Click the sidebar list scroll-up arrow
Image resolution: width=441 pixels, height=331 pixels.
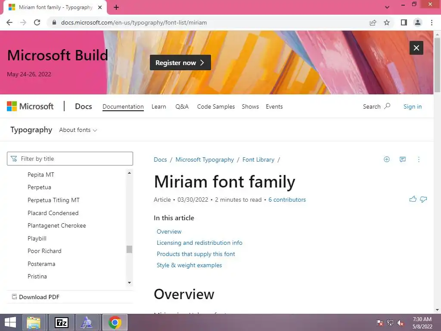coord(129,173)
